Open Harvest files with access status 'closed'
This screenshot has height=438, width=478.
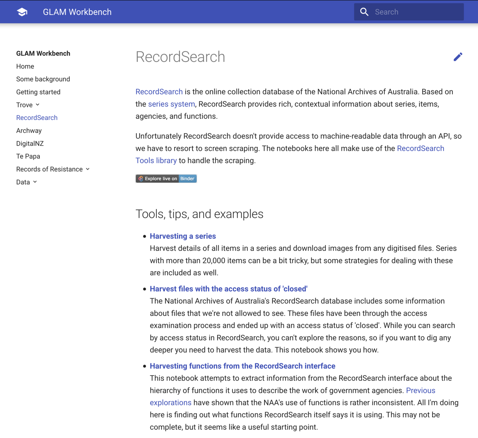click(229, 289)
